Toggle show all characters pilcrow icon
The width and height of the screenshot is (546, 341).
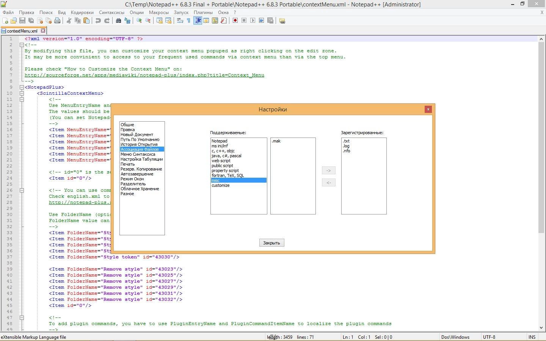(x=189, y=20)
